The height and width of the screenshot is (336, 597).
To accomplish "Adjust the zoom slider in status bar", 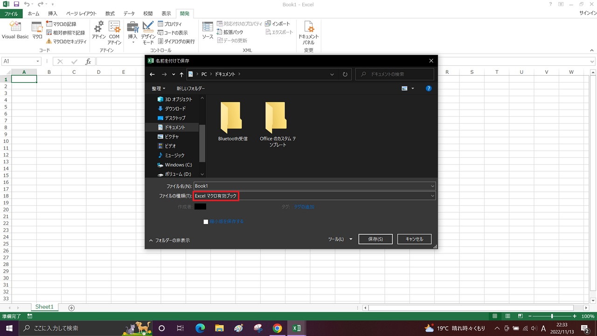I will [552, 316].
